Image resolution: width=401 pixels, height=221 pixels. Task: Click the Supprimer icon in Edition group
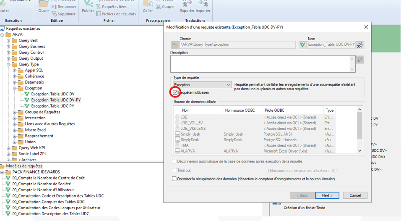tap(54, 14)
